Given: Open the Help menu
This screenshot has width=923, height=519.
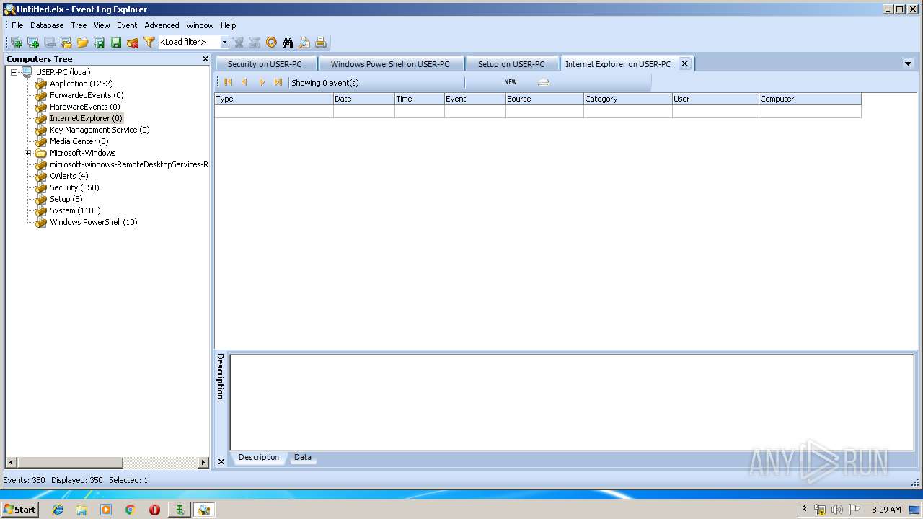Looking at the screenshot, I should [x=229, y=25].
